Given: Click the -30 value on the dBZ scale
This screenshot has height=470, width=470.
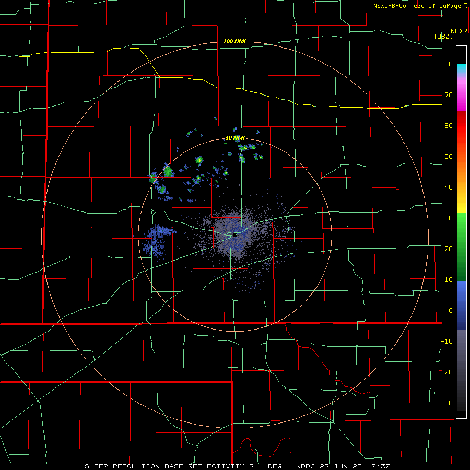Looking at the screenshot, I should click(x=446, y=403).
